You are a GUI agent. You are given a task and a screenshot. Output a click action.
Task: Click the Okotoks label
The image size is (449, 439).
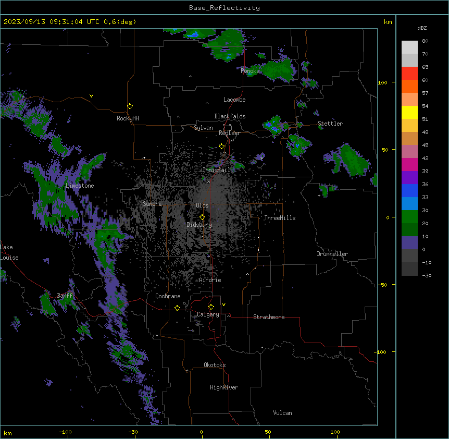215,365
